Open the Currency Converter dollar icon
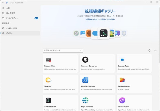Viewport: 160px width, 111px height. pyautogui.click(x=85, y=60)
